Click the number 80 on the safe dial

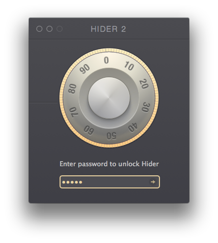[x=72, y=89]
